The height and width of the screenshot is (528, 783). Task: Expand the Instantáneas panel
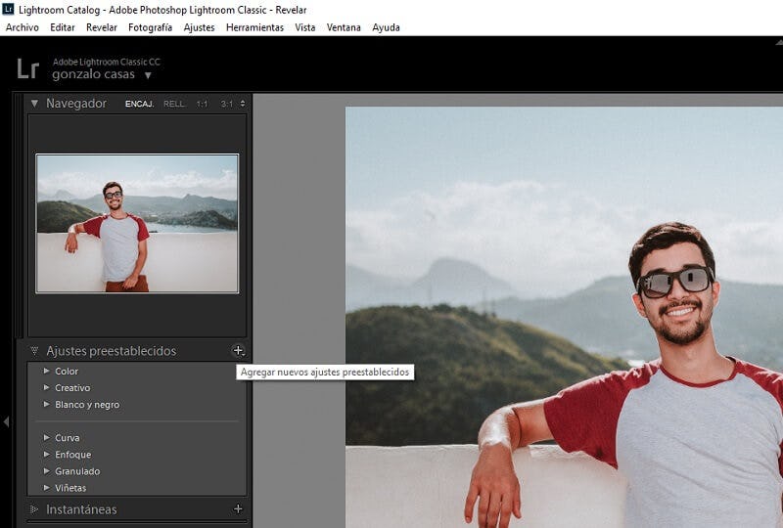pyautogui.click(x=34, y=509)
